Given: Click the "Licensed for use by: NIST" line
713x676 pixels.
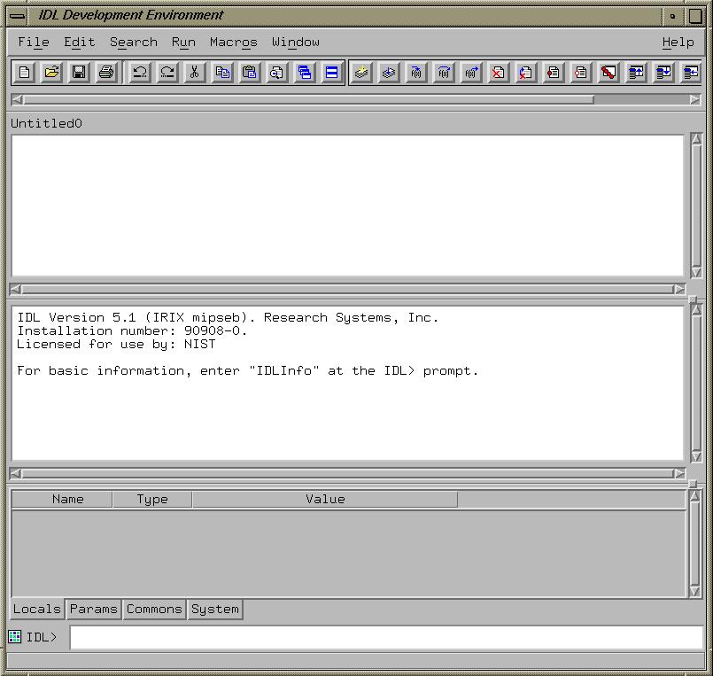Looking at the screenshot, I should coord(116,345).
